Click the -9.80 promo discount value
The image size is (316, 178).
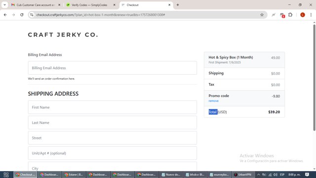point(276,96)
